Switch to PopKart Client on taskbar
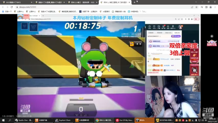The image size is (218, 123). [63, 120]
